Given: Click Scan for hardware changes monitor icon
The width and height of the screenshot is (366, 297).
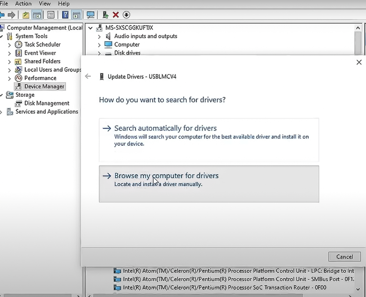Looking at the screenshot, I should 90,15.
